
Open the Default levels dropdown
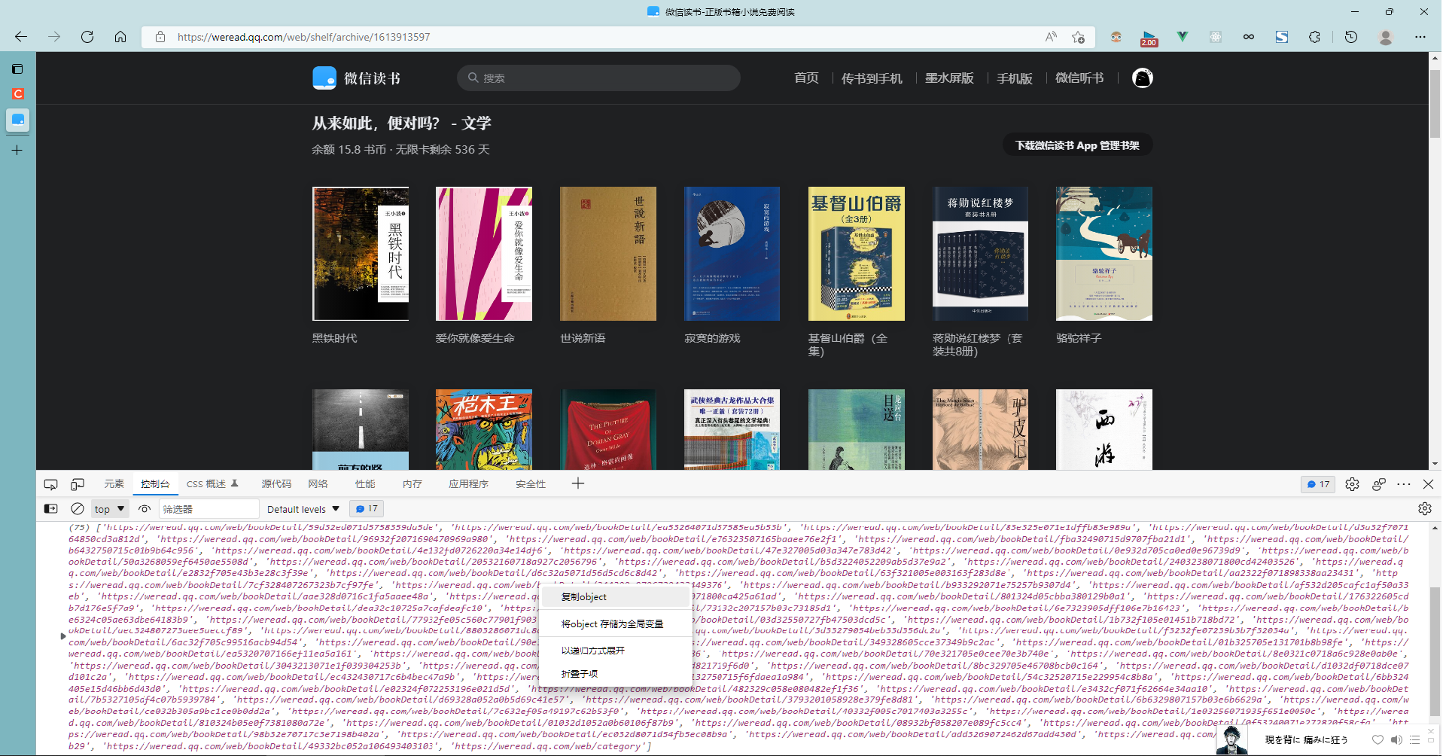click(x=303, y=509)
